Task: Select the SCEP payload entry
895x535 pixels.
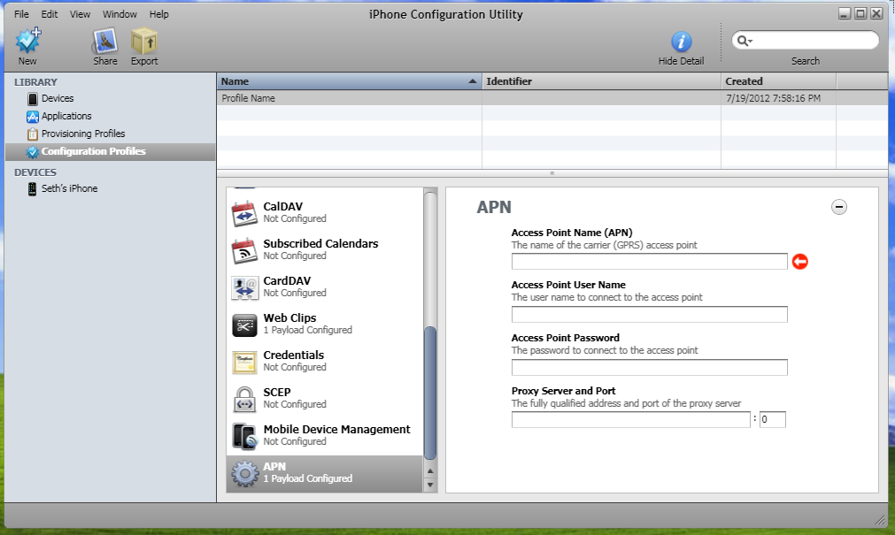Action: click(x=324, y=398)
